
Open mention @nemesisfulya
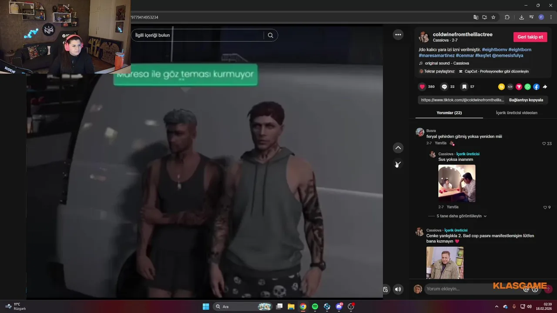click(x=508, y=56)
